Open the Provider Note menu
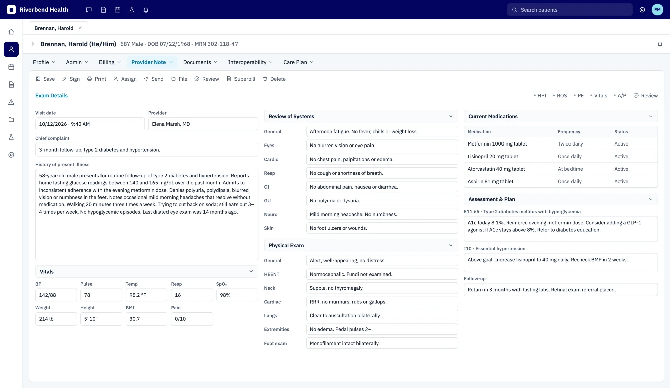 point(152,62)
